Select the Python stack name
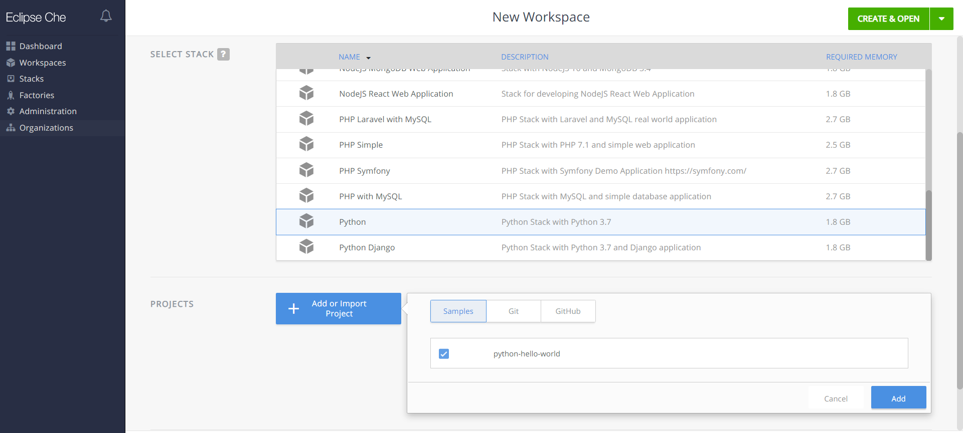This screenshot has height=433, width=963. [x=352, y=222]
